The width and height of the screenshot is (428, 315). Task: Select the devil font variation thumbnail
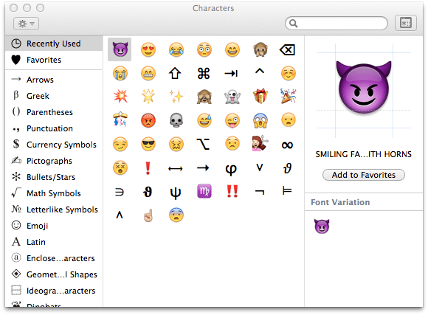[322, 226]
